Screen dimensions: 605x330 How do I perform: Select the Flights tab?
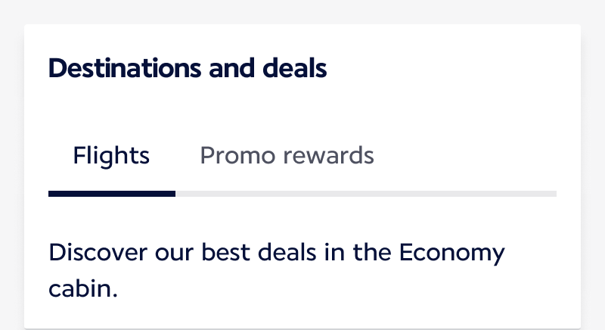(111, 156)
